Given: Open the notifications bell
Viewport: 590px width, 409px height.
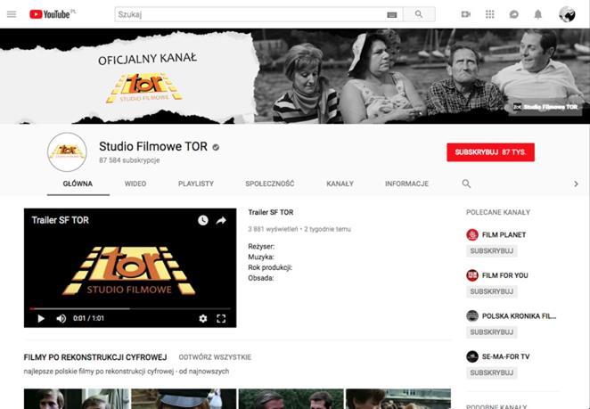Looking at the screenshot, I should pos(538,14).
